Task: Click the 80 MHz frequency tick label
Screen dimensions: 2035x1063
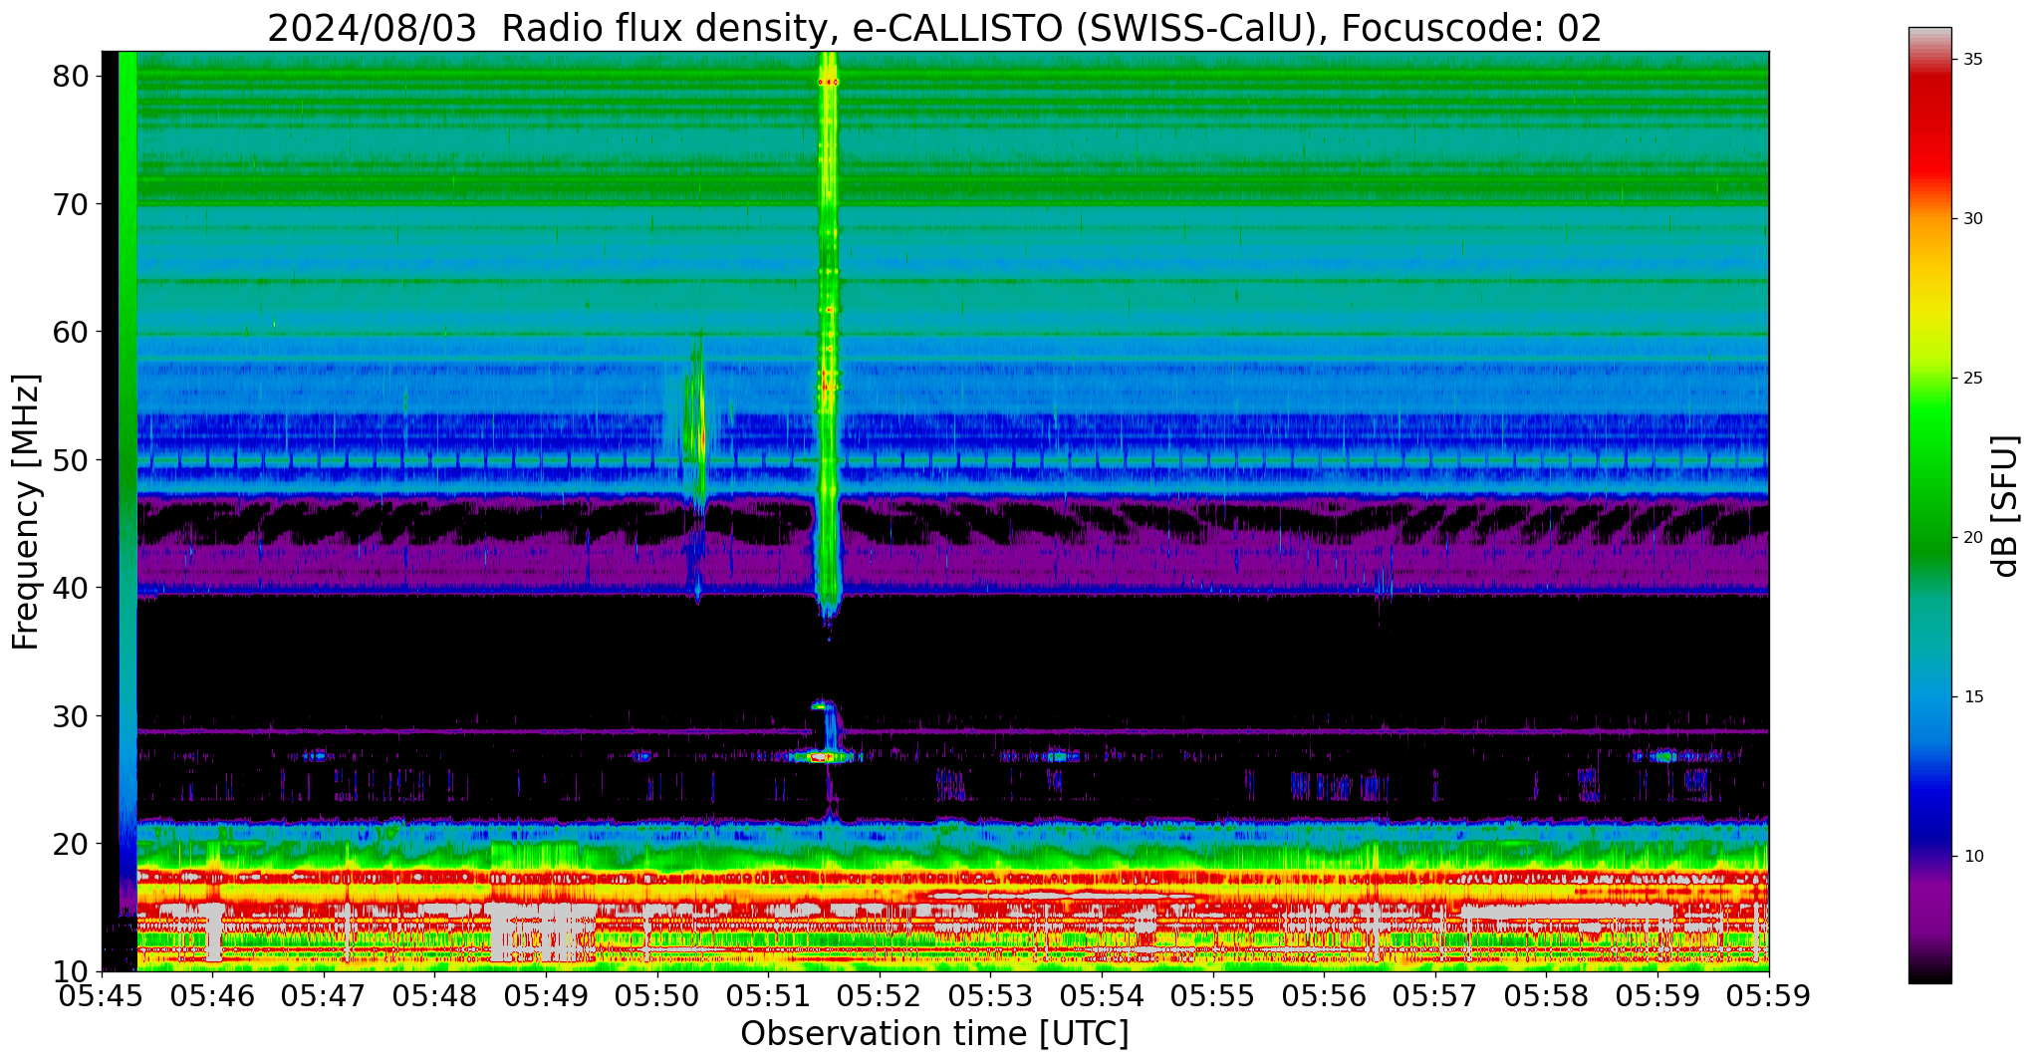Action: point(71,77)
